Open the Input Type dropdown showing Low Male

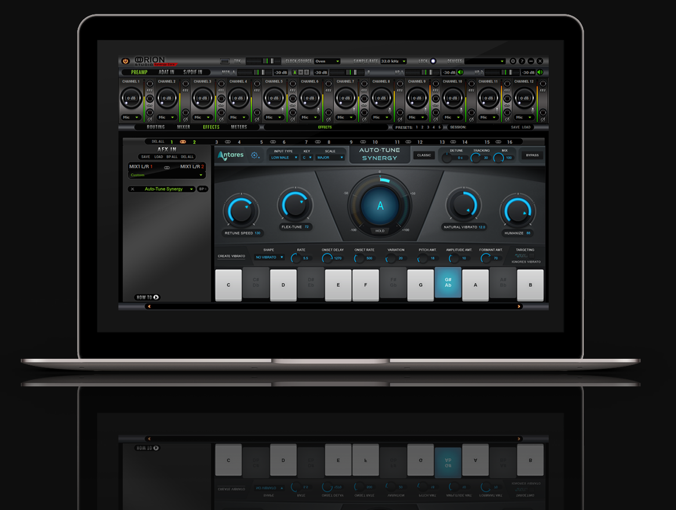284,157
